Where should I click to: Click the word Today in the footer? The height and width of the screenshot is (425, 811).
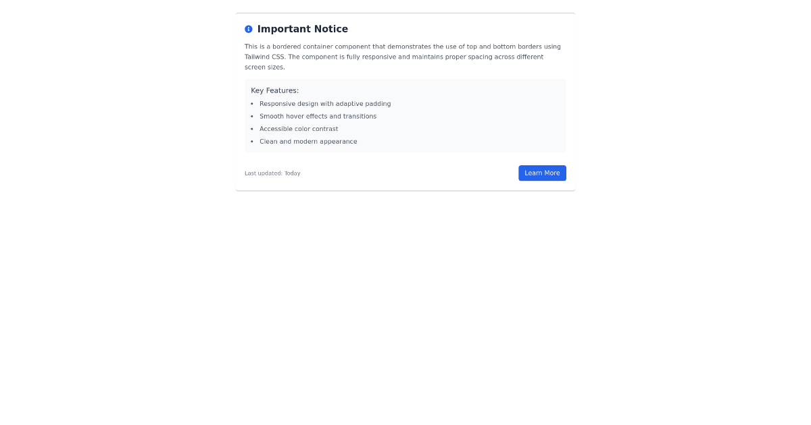point(293,173)
